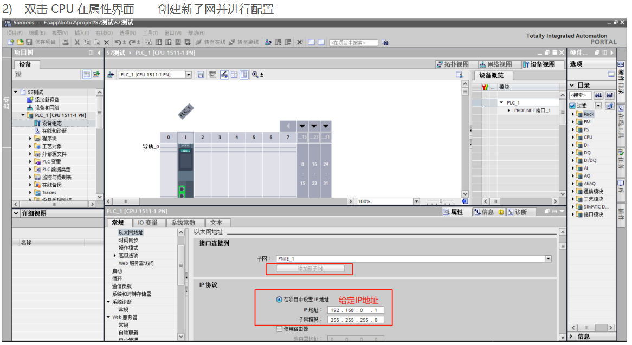Select 以太网地址 in properties navigation
632x345 pixels.
tap(131, 232)
